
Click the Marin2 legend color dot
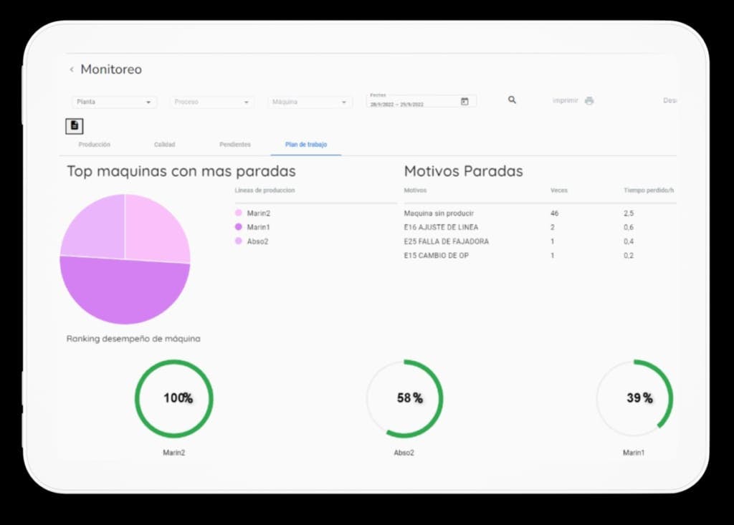click(238, 213)
